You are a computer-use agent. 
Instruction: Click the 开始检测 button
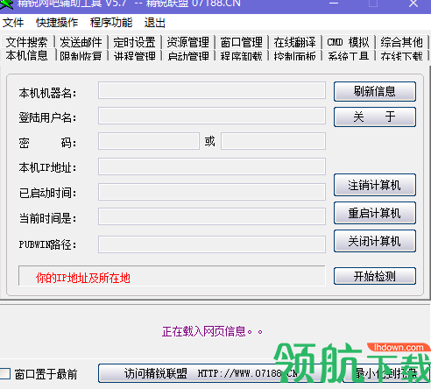[375, 276]
